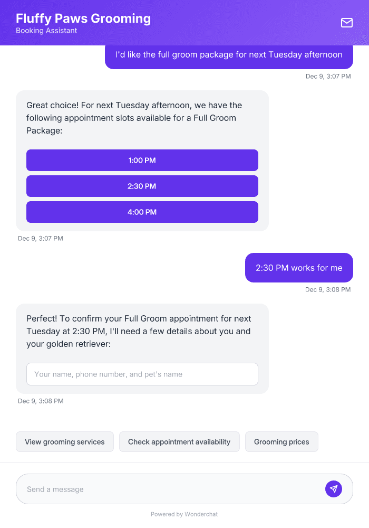Click the name and phone details field

click(142, 374)
